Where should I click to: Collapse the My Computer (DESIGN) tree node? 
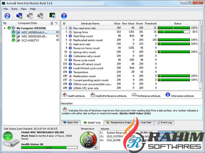tap(4, 28)
